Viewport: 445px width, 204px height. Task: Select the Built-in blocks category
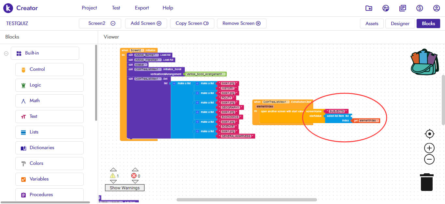[x=45, y=53]
